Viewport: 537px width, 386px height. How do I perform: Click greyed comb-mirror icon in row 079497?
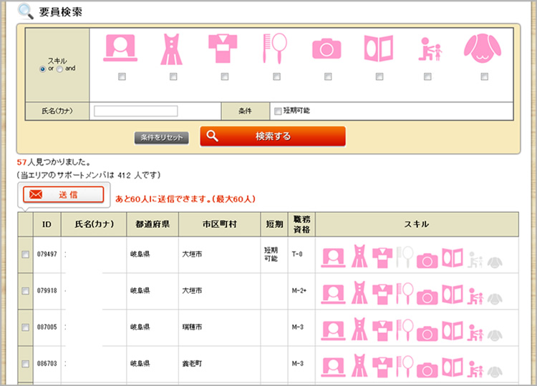pyautogui.click(x=405, y=257)
